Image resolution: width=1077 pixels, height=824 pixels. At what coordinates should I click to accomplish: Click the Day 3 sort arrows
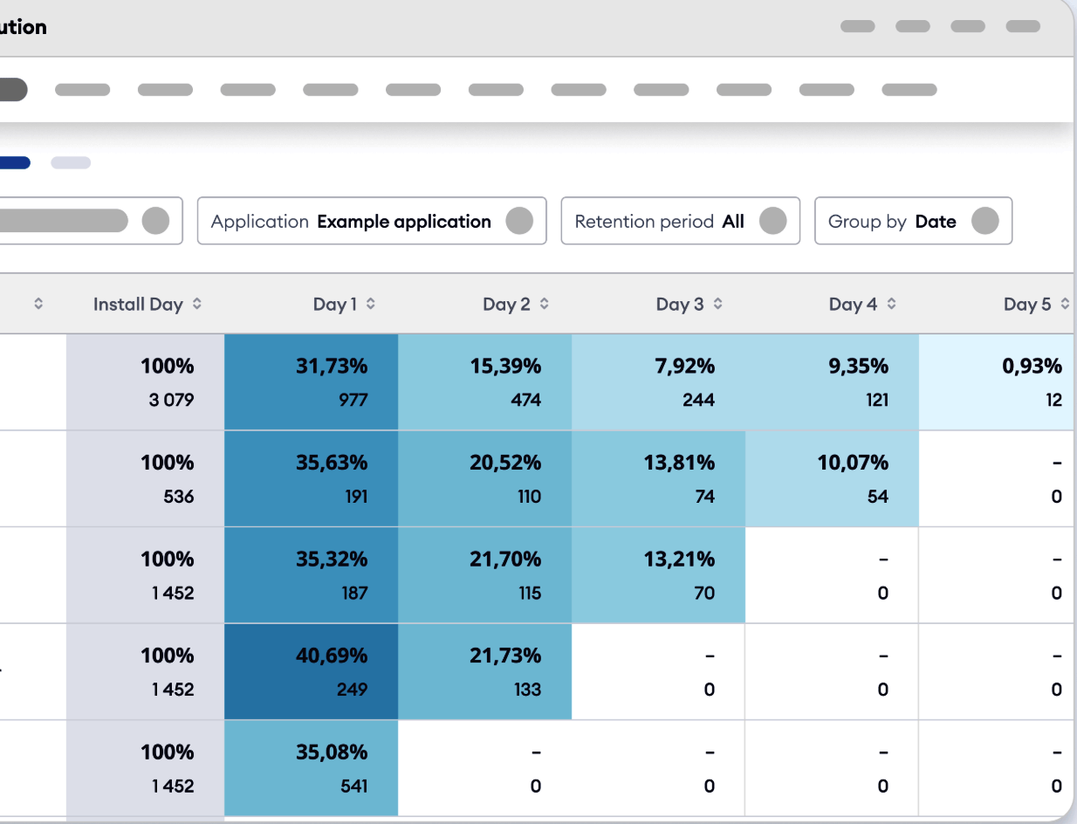click(x=718, y=304)
